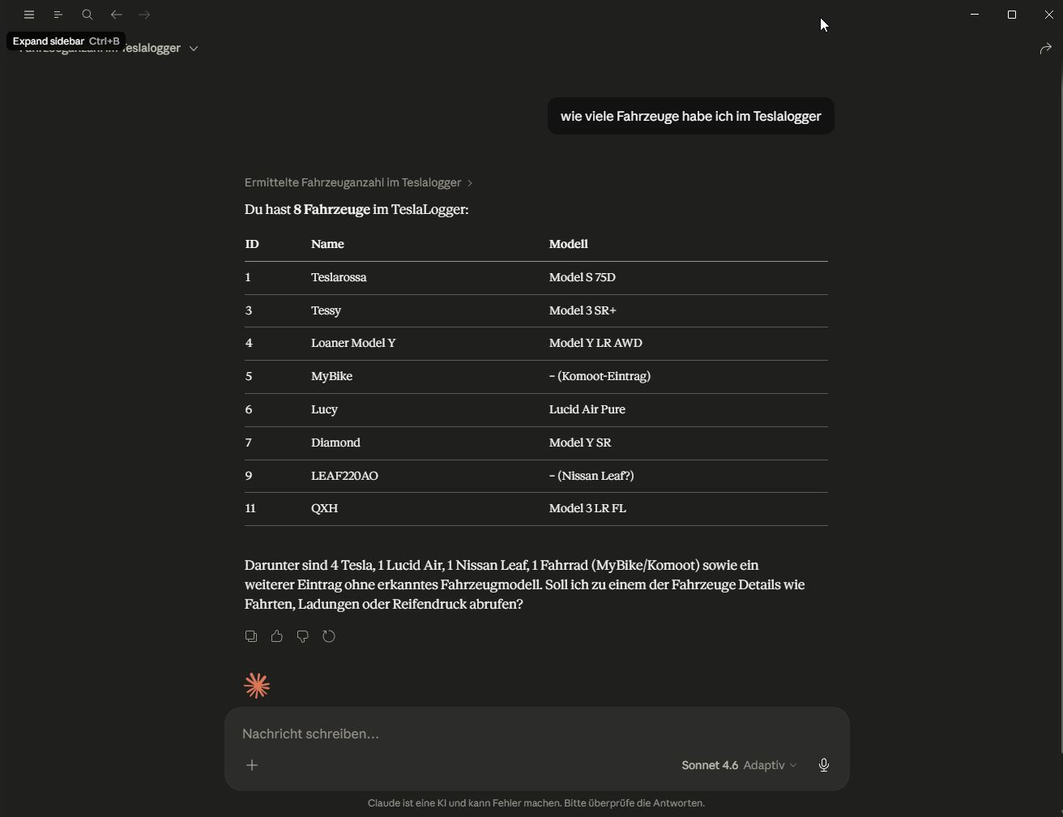Expand 'Ermittelte Fahrzeuganzahl im Teslalogger' thinking section
Viewport: 1063px width, 817px height.
pyautogui.click(x=359, y=182)
